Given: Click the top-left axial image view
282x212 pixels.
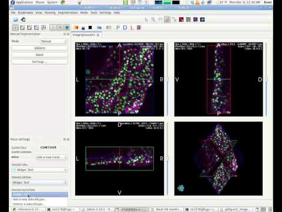Looking at the screenshot, I should [x=119, y=79].
